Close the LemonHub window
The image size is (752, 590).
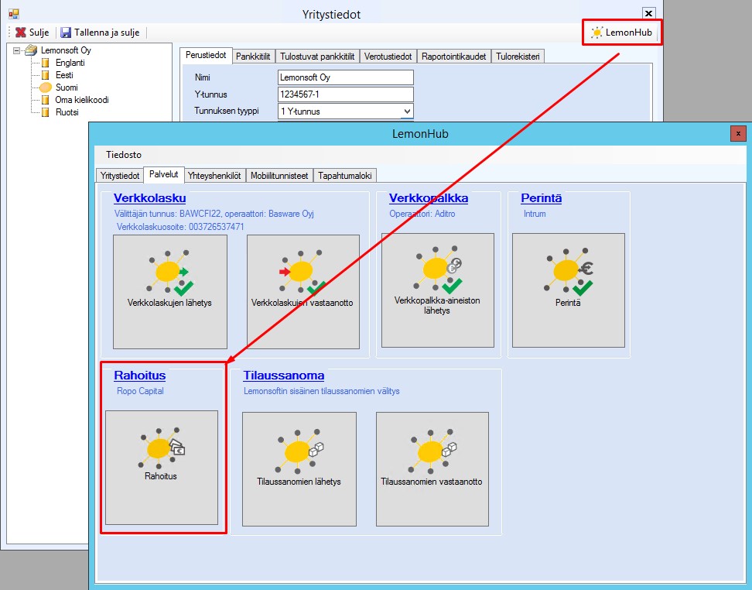click(738, 133)
